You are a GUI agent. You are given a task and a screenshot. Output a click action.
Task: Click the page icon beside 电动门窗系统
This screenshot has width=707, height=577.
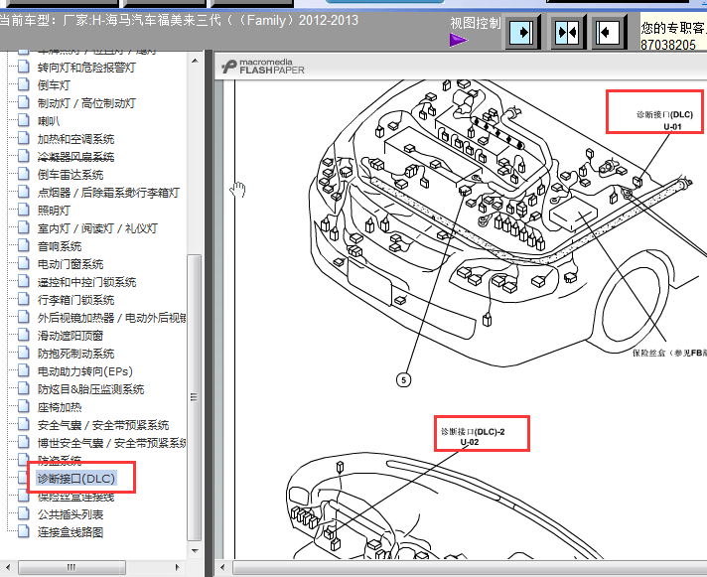coord(24,263)
